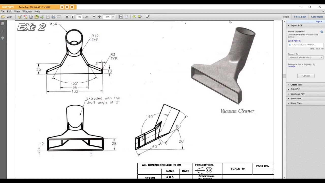Go to next page arrow

[73, 17]
